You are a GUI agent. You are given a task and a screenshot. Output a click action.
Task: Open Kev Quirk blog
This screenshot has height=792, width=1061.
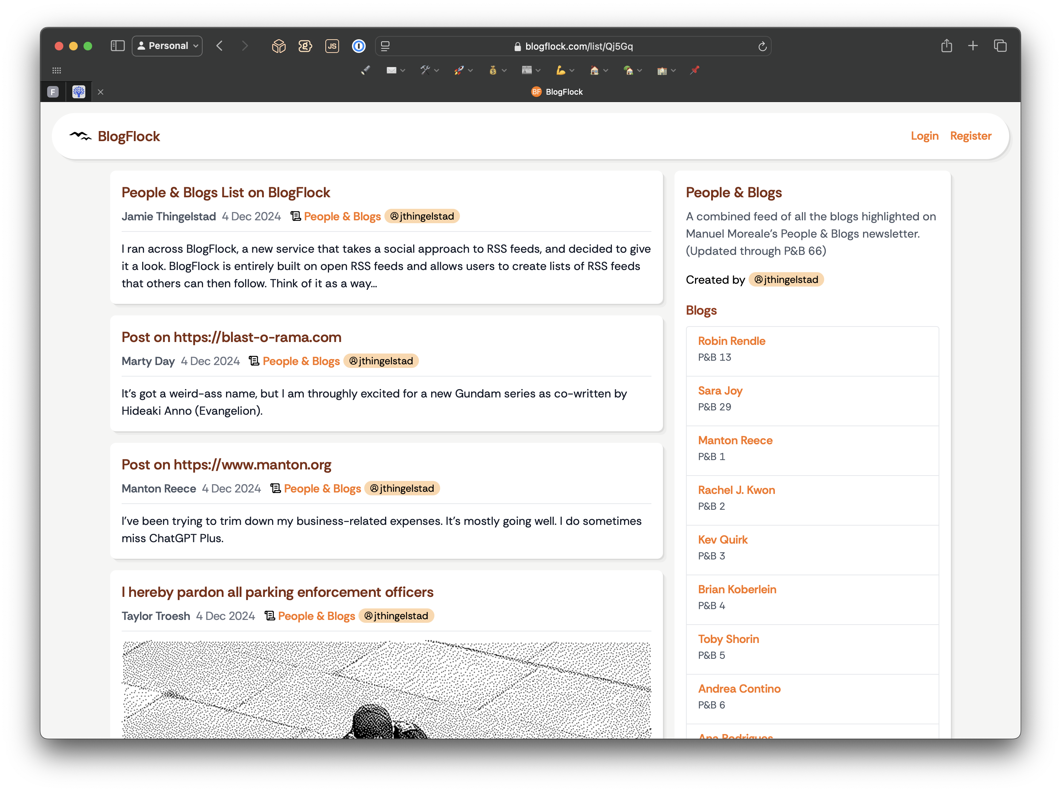pyautogui.click(x=722, y=540)
